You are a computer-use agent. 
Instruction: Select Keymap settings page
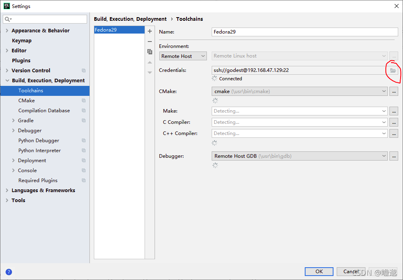(x=22, y=41)
